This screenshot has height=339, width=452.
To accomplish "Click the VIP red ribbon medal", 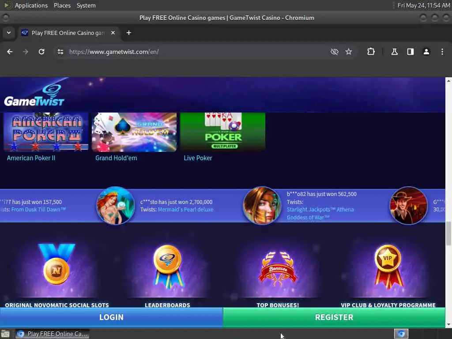I will (x=388, y=267).
